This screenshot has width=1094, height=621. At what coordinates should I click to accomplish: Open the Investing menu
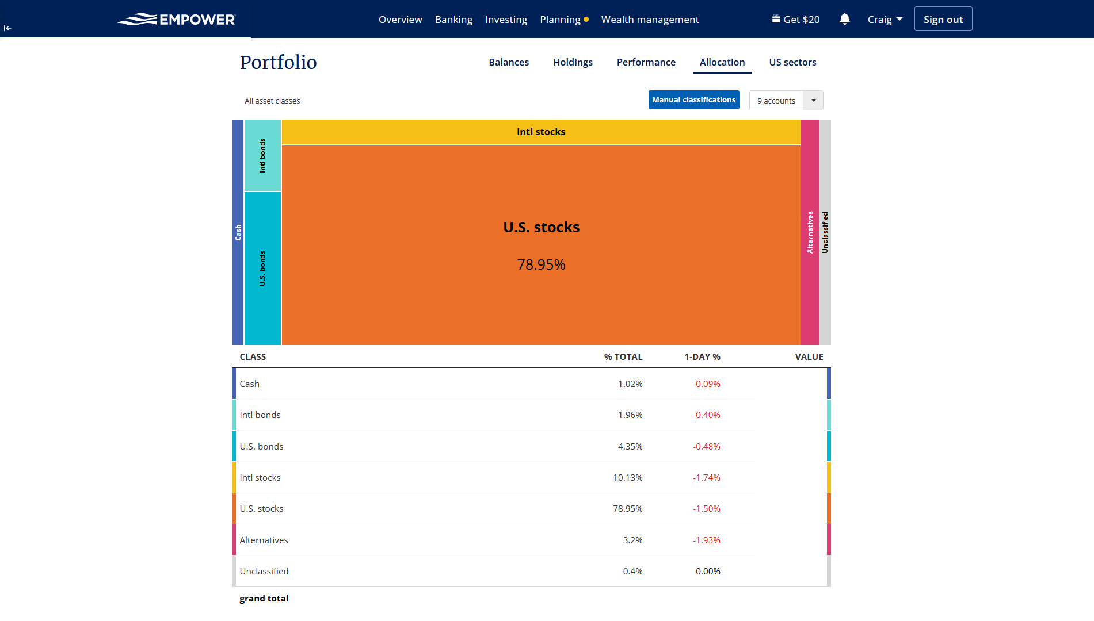pos(506,20)
